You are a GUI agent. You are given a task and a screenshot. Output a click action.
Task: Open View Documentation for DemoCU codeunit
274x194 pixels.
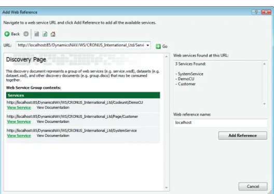click(x=53, y=107)
